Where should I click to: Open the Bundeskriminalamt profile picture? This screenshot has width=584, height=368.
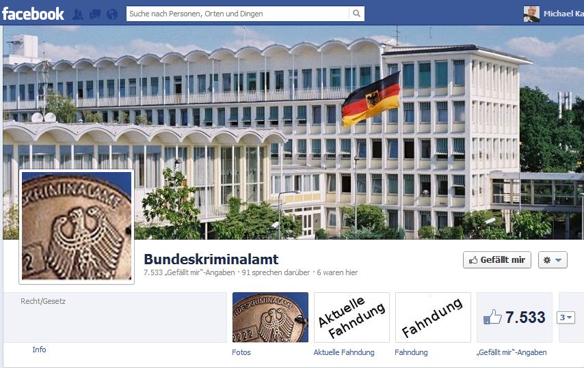coord(77,227)
